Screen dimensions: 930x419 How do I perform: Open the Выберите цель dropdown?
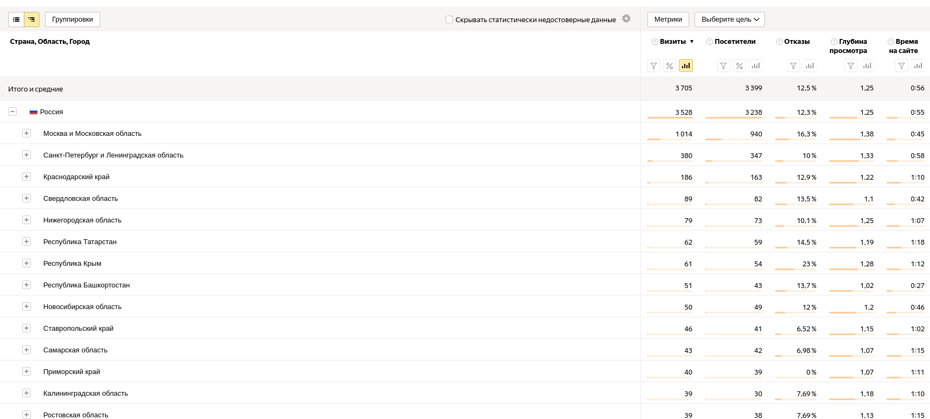(730, 19)
